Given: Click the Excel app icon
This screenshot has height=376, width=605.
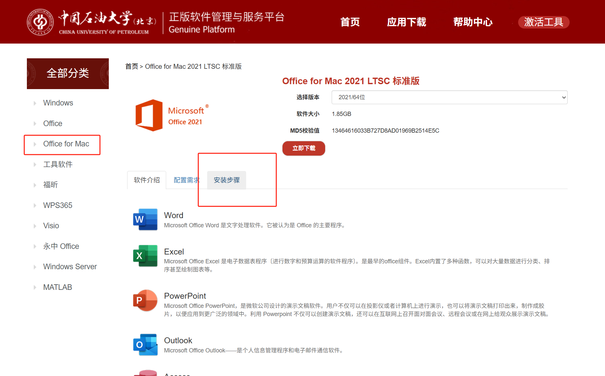Looking at the screenshot, I should [x=145, y=256].
